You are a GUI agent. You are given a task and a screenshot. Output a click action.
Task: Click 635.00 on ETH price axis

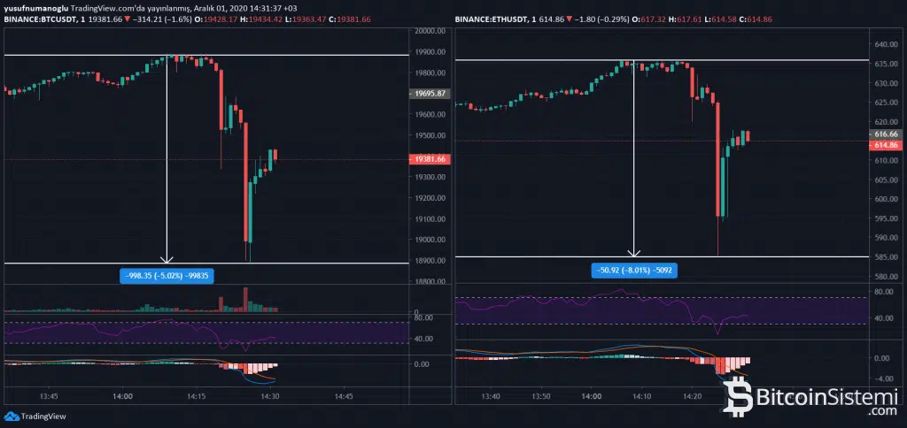tap(888, 65)
